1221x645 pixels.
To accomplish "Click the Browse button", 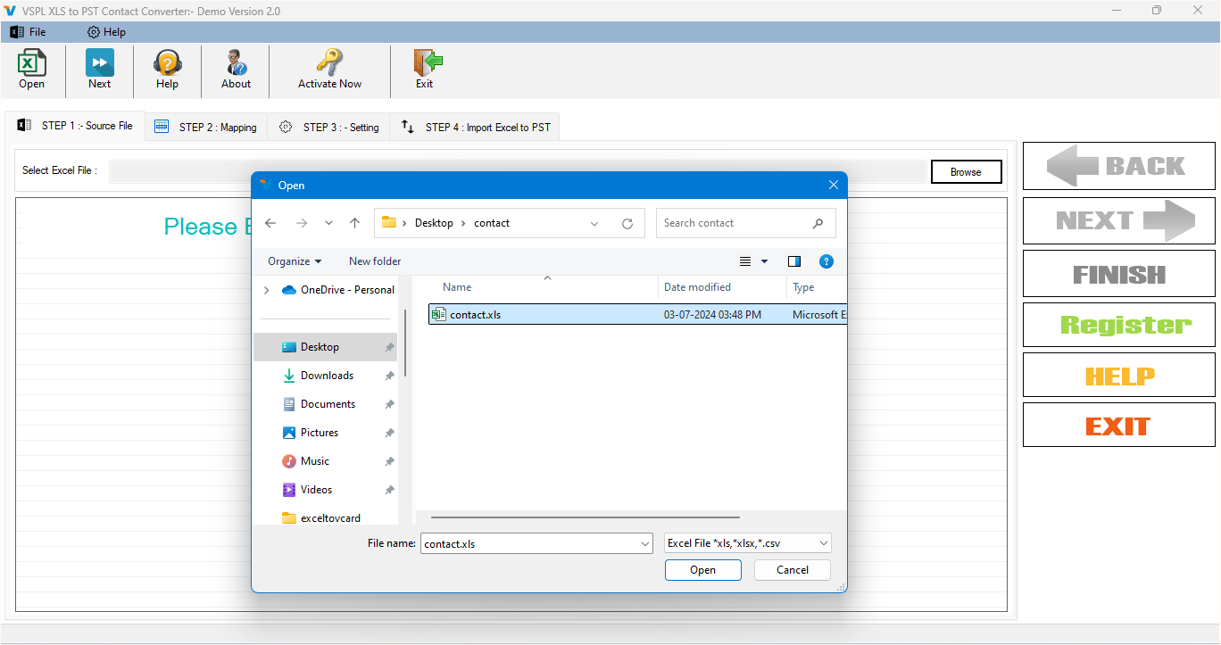I will [x=966, y=172].
